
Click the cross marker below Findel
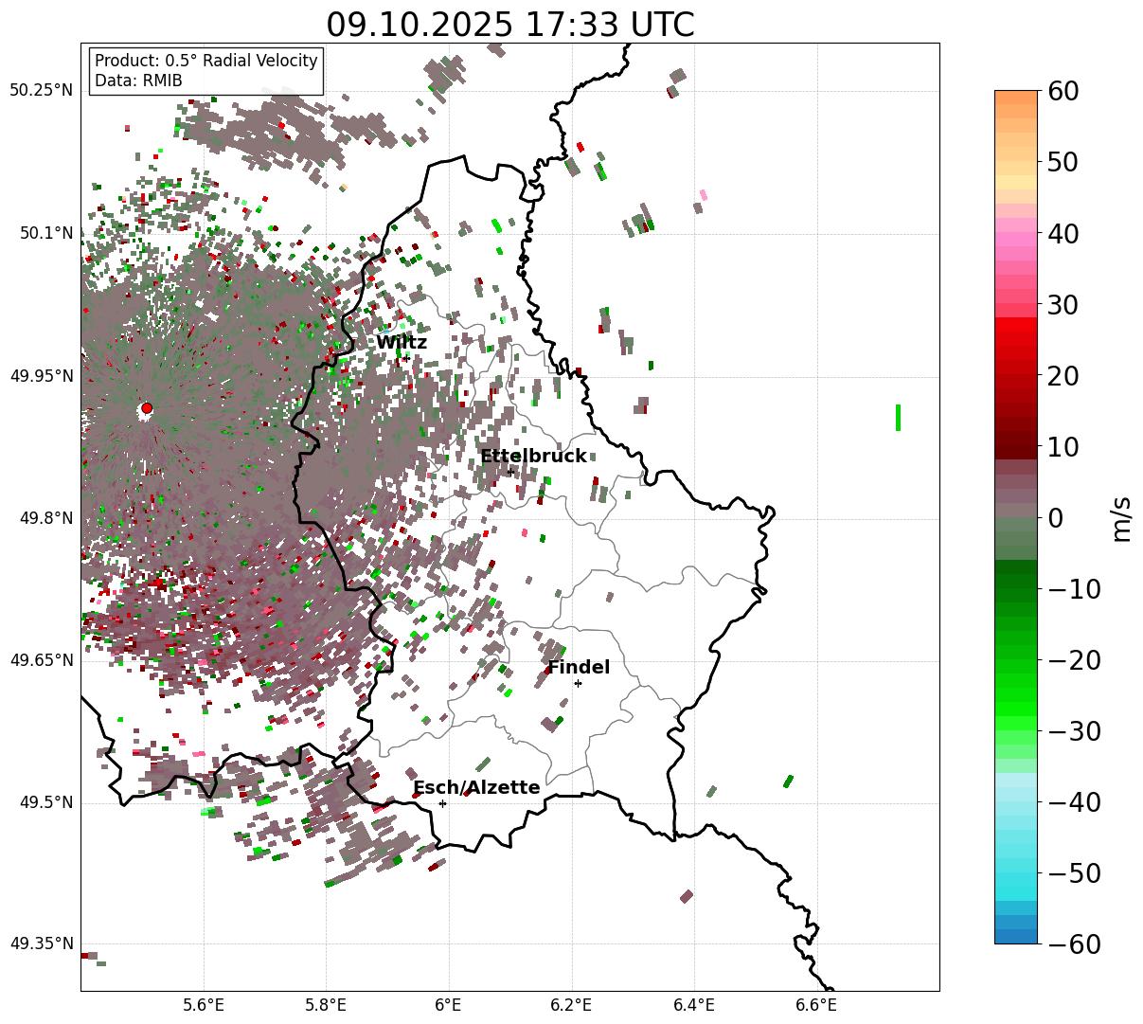[578, 683]
